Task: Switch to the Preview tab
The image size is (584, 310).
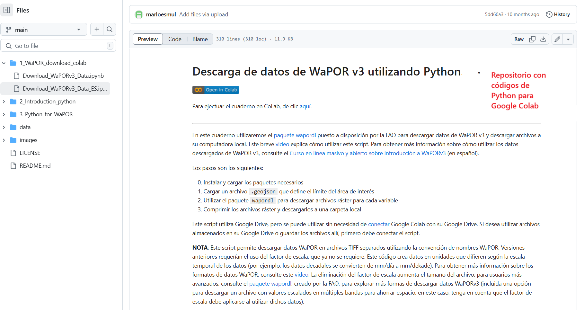Action: click(148, 39)
